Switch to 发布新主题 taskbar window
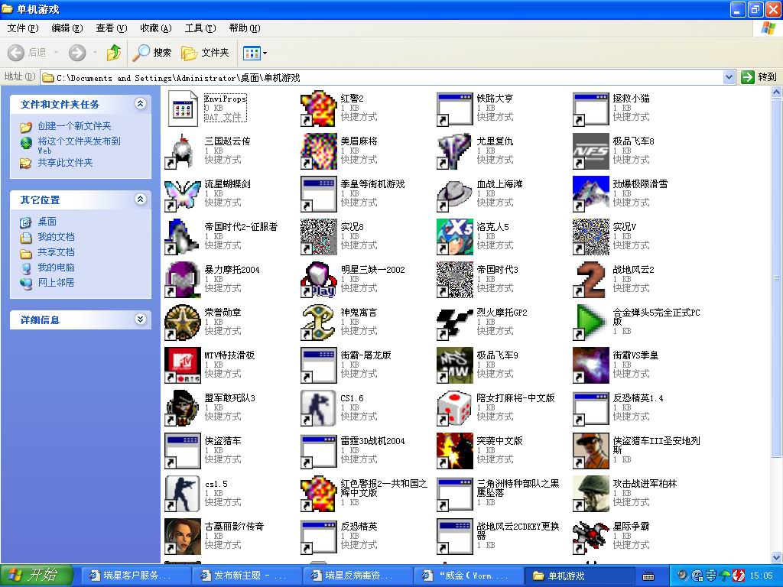Viewport: 783px width, 587px height. 247,576
